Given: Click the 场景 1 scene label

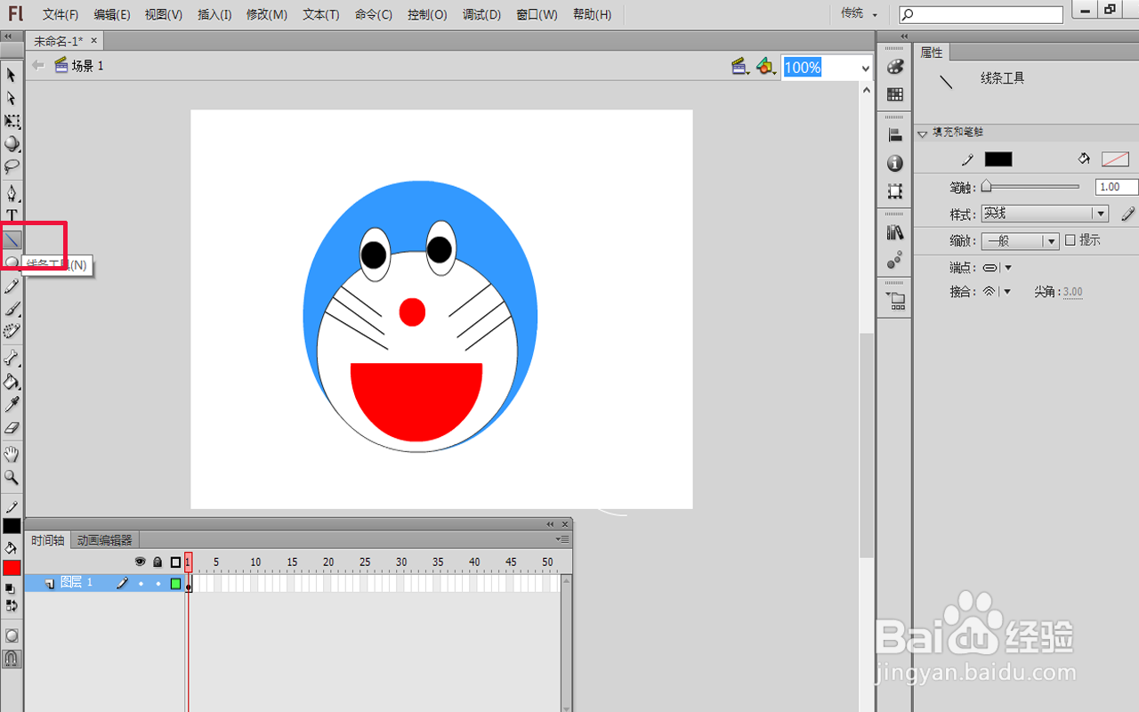Looking at the screenshot, I should (x=88, y=66).
